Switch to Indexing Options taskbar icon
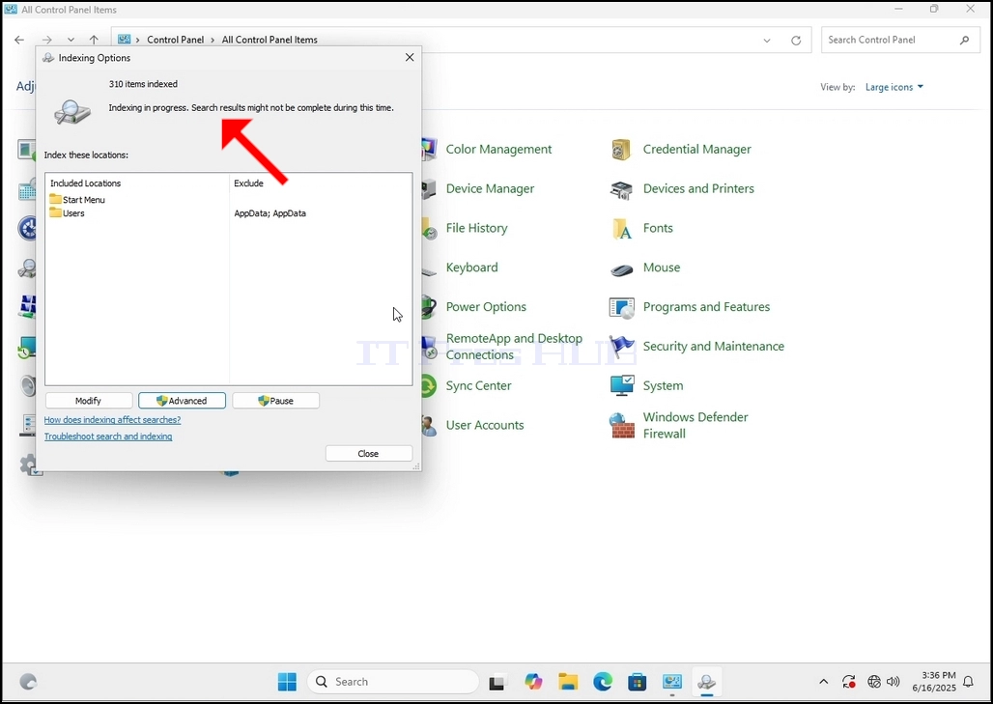993x704 pixels. [x=707, y=682]
